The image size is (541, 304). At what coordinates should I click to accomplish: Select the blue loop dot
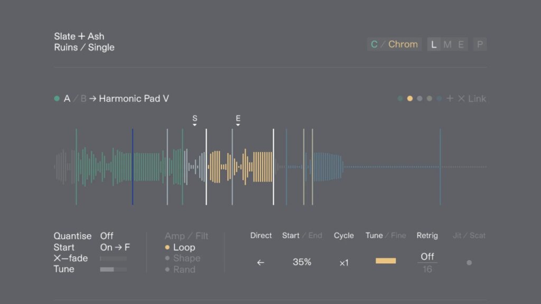click(439, 99)
